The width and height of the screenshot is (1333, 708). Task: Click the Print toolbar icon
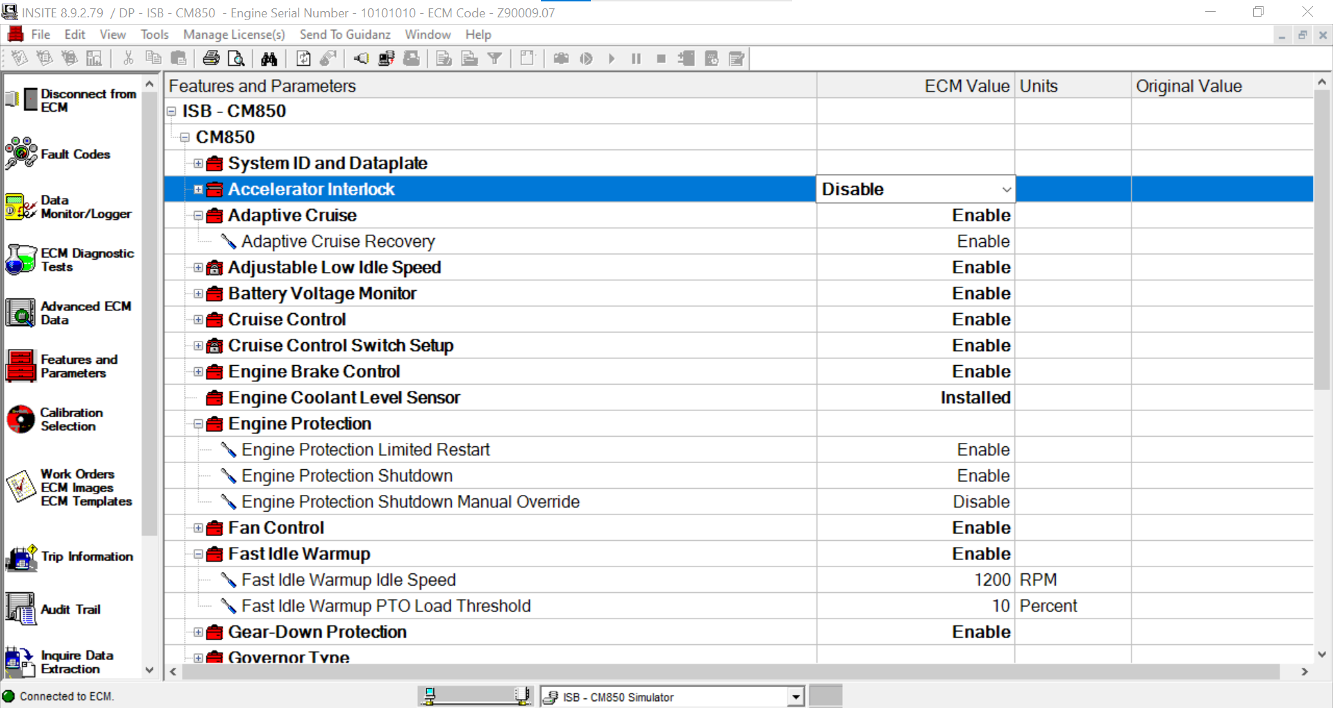(x=211, y=58)
